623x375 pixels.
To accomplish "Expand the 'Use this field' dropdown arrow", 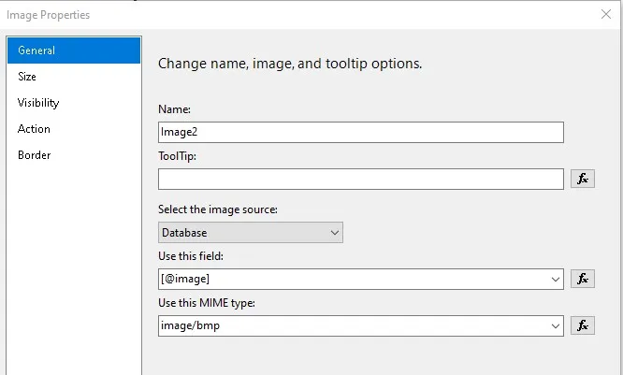I will (556, 279).
